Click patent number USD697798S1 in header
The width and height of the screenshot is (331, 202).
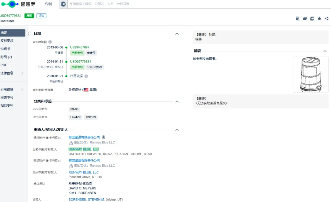point(11,16)
